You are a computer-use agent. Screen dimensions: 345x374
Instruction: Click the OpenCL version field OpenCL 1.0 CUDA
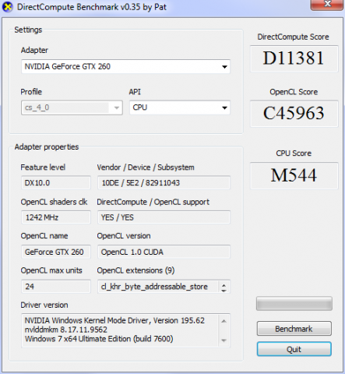(x=164, y=252)
